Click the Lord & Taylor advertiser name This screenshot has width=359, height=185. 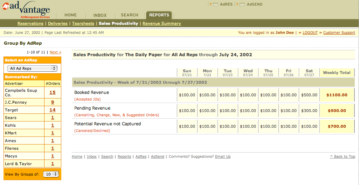[x=18, y=164]
